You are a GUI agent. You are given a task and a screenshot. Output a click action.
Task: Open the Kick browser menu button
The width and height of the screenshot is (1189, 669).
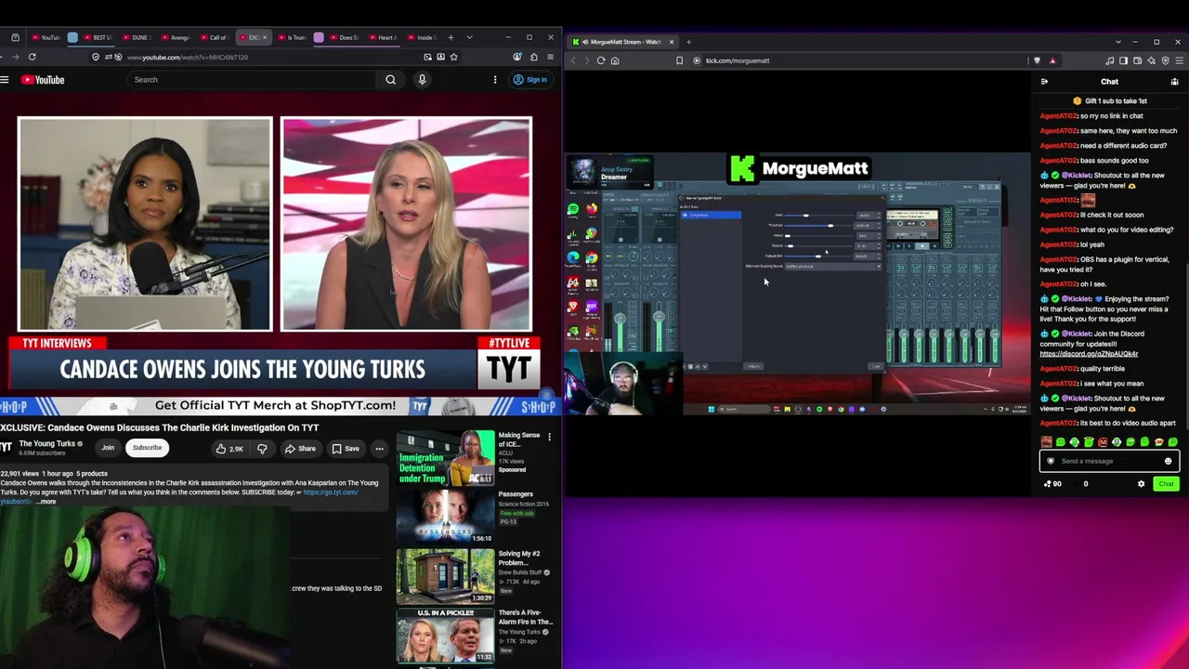click(1179, 60)
